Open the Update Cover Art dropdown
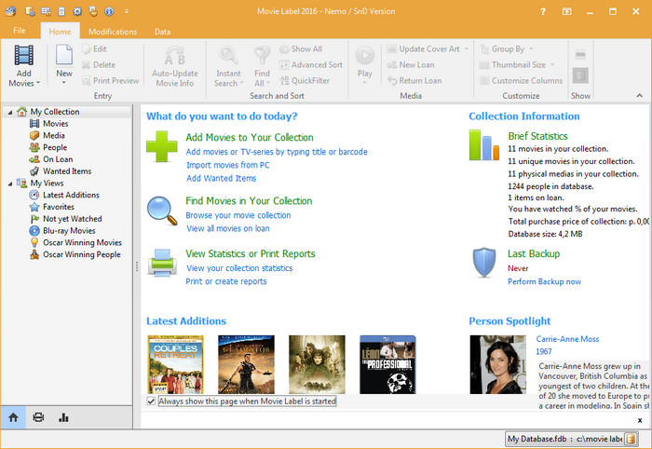 click(467, 49)
